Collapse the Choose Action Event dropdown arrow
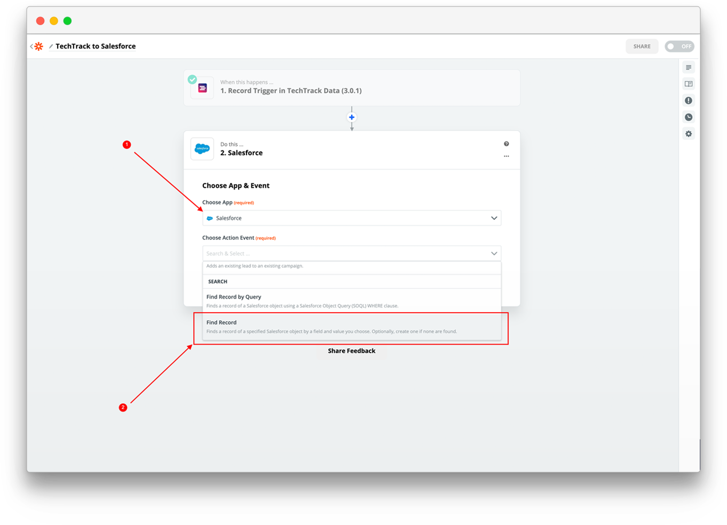The image size is (727, 525). 494,253
